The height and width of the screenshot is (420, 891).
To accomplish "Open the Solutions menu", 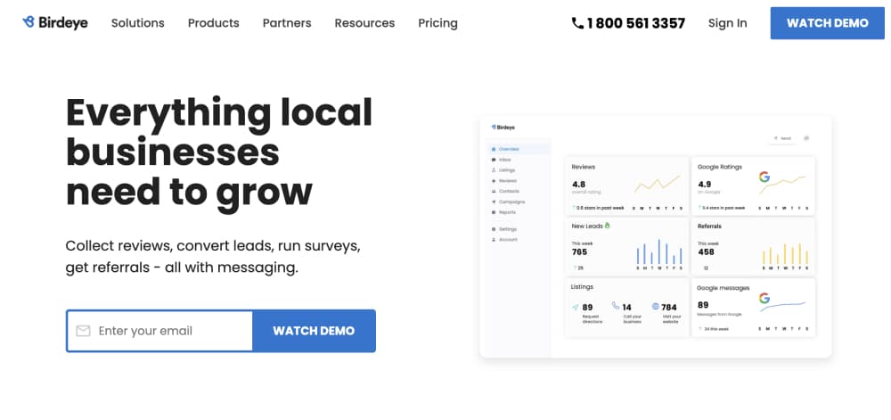I will [137, 23].
